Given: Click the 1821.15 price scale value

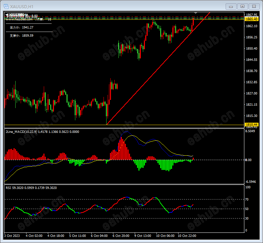Looking at the screenshot, I should pyautogui.click(x=251, y=105).
